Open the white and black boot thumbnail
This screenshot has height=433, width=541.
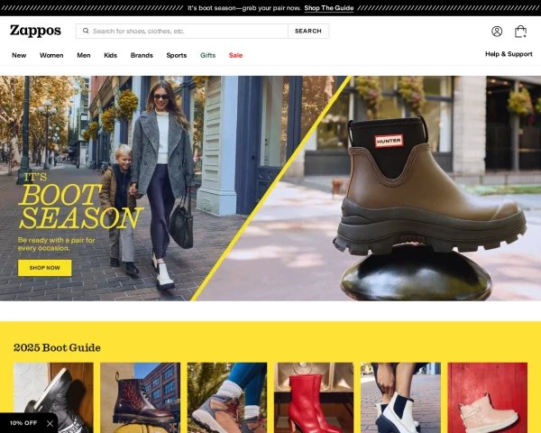pos(400,398)
